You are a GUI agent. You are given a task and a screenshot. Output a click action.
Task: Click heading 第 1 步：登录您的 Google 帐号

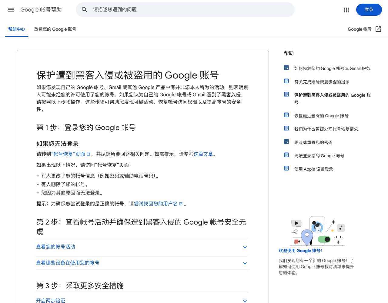pos(86,128)
